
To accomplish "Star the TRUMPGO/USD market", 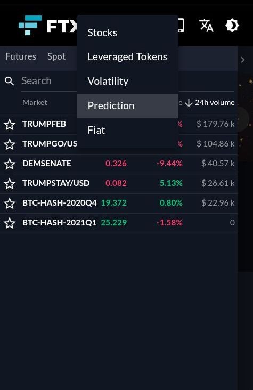I will (x=10, y=144).
